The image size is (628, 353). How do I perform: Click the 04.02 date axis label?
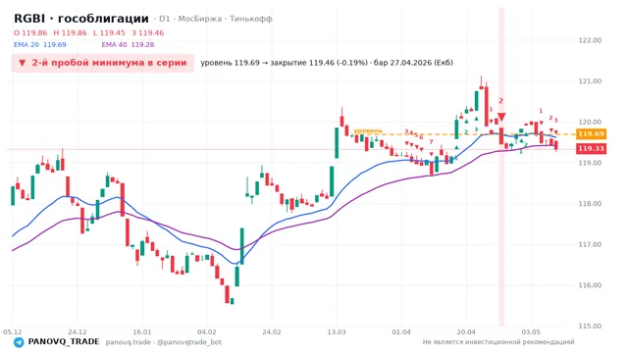coord(207,331)
